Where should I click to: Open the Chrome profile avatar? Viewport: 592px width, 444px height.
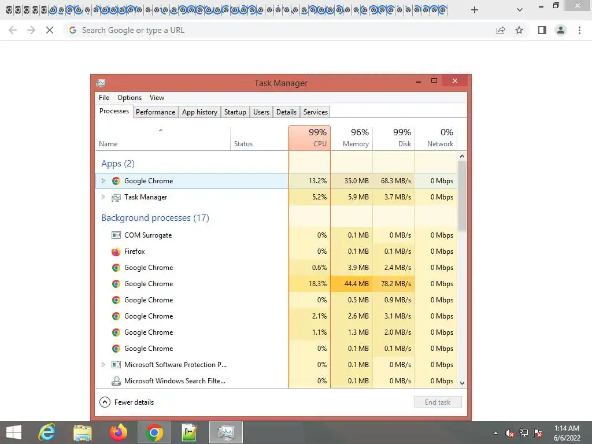561,30
